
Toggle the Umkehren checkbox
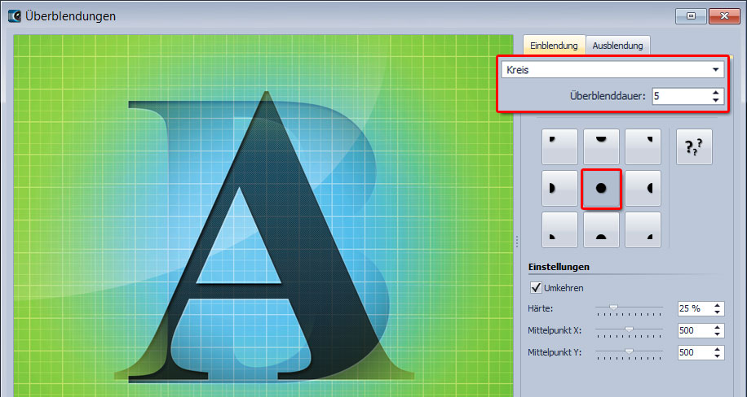[536, 288]
